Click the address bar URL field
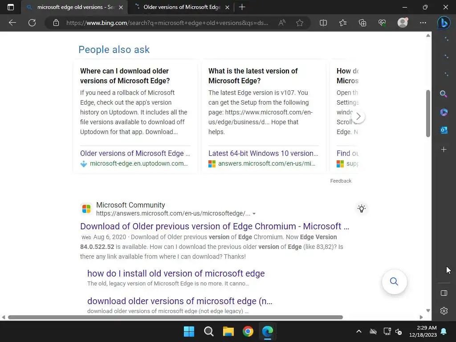The height and width of the screenshot is (342, 456). pos(167,23)
